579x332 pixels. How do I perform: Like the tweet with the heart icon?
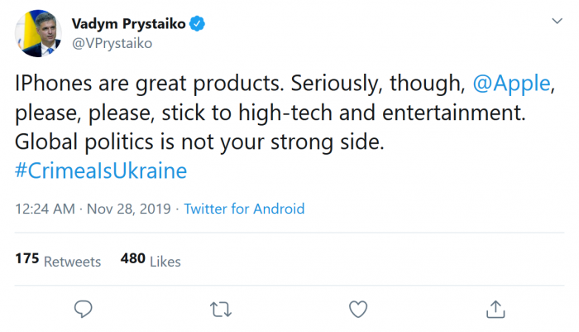tap(357, 309)
